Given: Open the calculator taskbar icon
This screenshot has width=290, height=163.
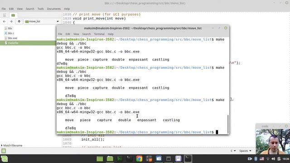Looking at the screenshot, I should tap(149, 159).
